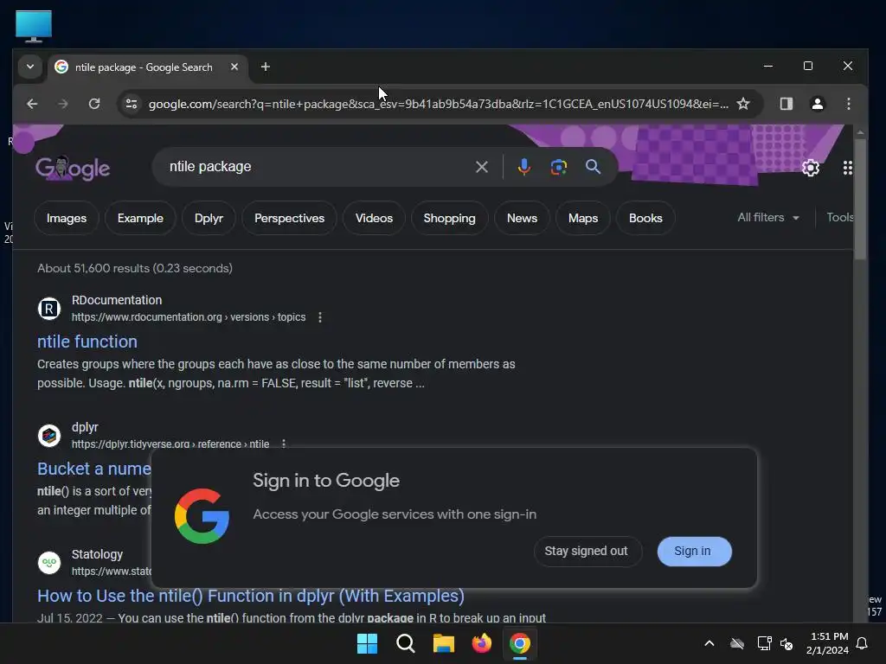
Task: Bookmark this page with the star icon
Action: [x=743, y=104]
